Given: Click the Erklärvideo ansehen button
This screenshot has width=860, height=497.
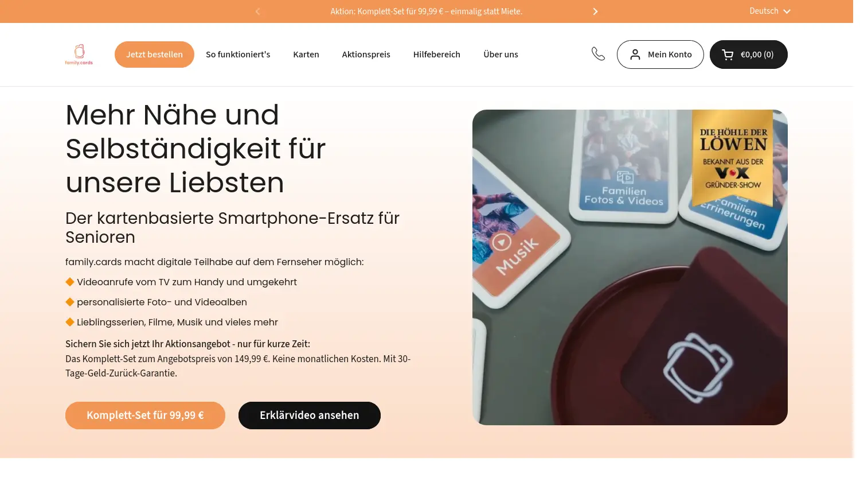Looking at the screenshot, I should pyautogui.click(x=310, y=416).
